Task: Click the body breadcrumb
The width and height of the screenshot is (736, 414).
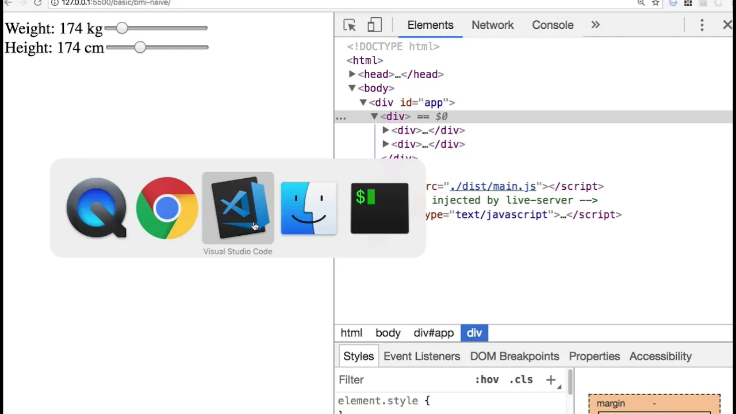Action: tap(388, 333)
